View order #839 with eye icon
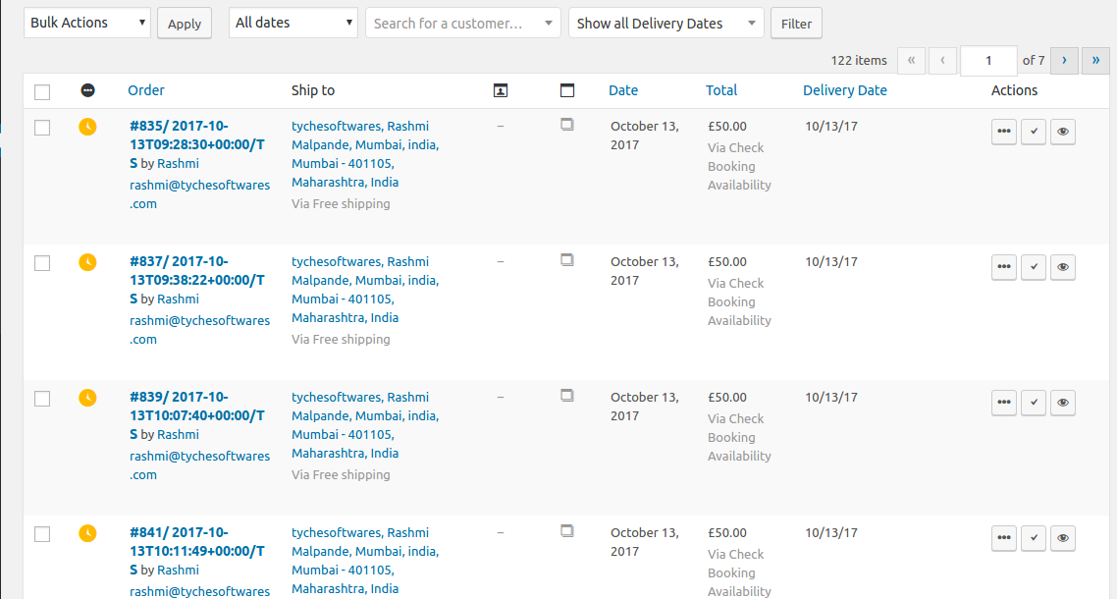This screenshot has height=599, width=1117. click(x=1063, y=403)
